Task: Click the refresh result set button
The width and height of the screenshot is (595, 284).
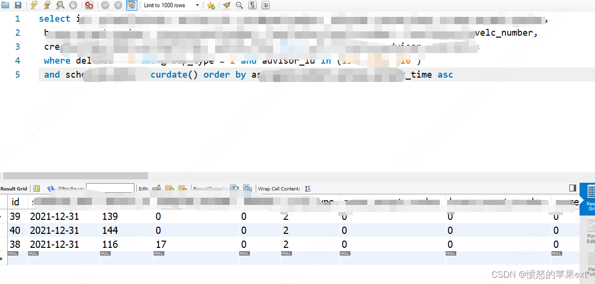Action: click(51, 189)
